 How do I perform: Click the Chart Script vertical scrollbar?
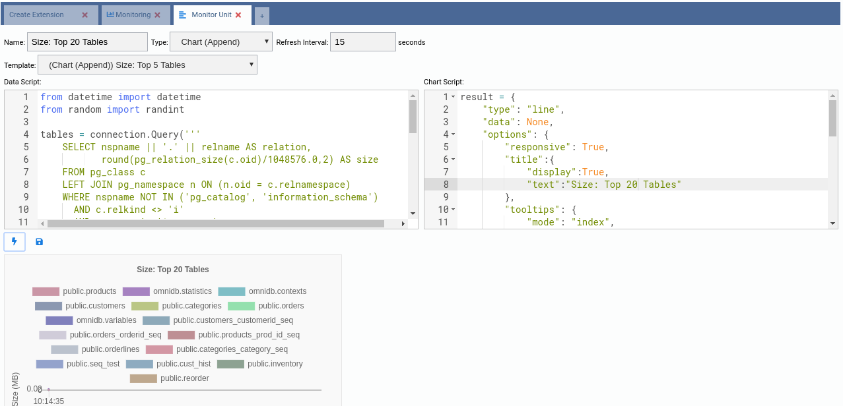(x=832, y=119)
